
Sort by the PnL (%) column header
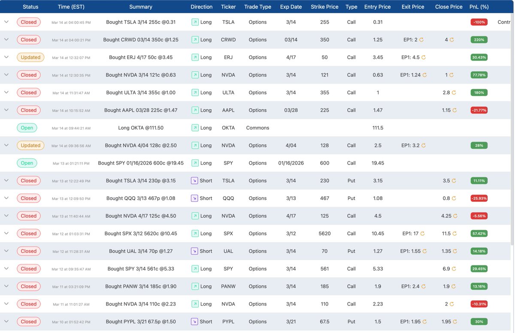point(479,7)
